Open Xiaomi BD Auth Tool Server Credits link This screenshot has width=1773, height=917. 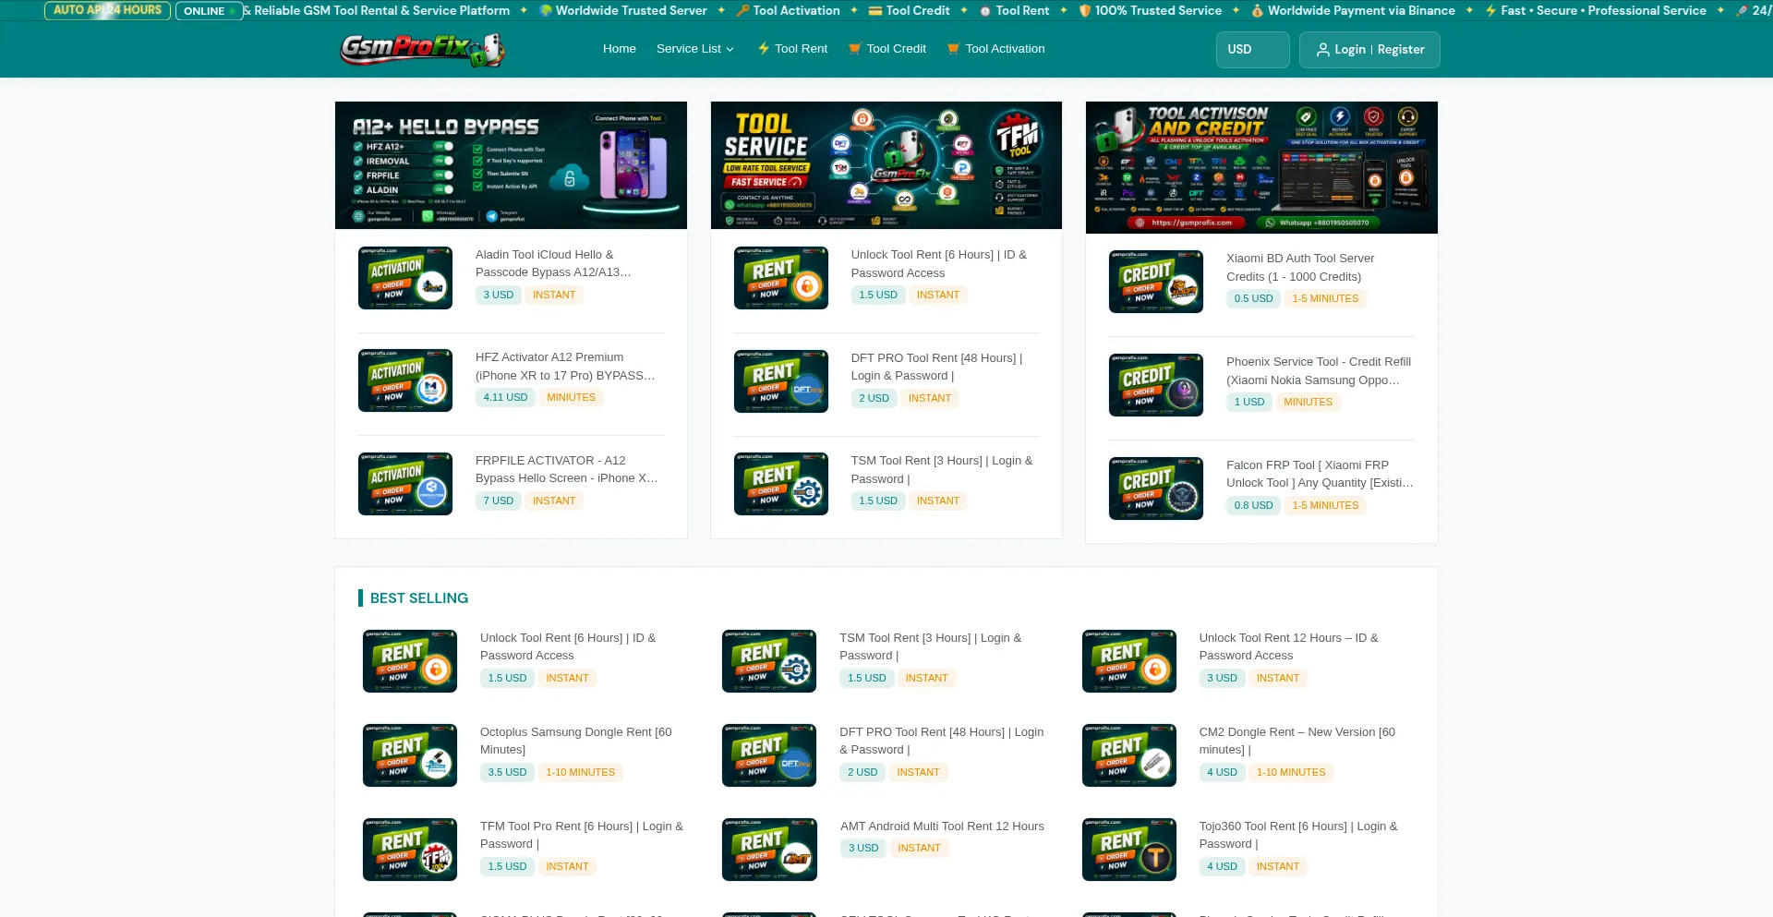point(1300,268)
